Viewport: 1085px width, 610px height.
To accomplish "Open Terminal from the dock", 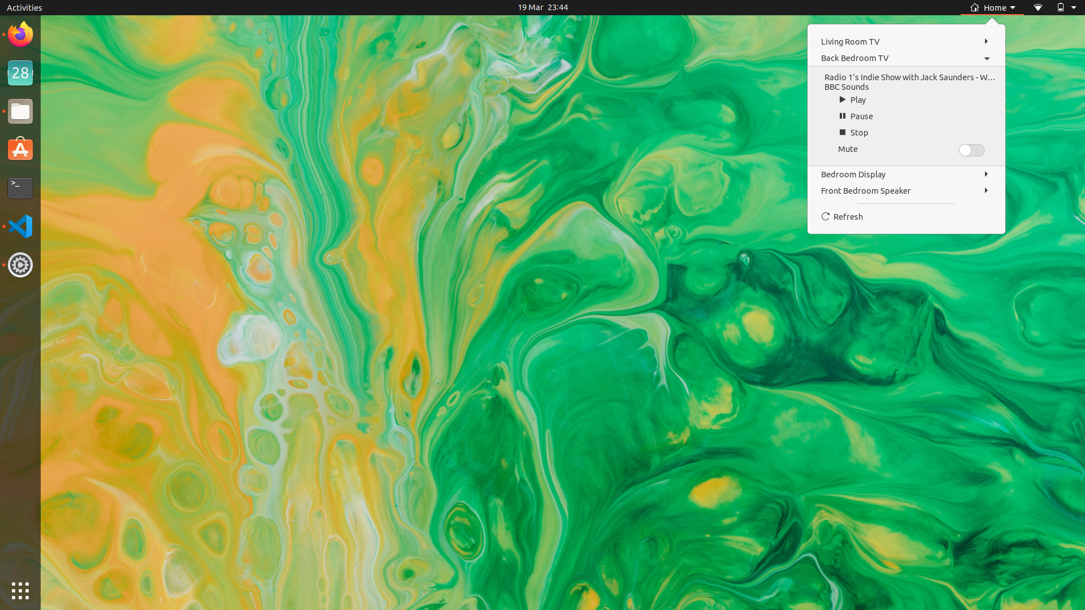I will [x=20, y=188].
